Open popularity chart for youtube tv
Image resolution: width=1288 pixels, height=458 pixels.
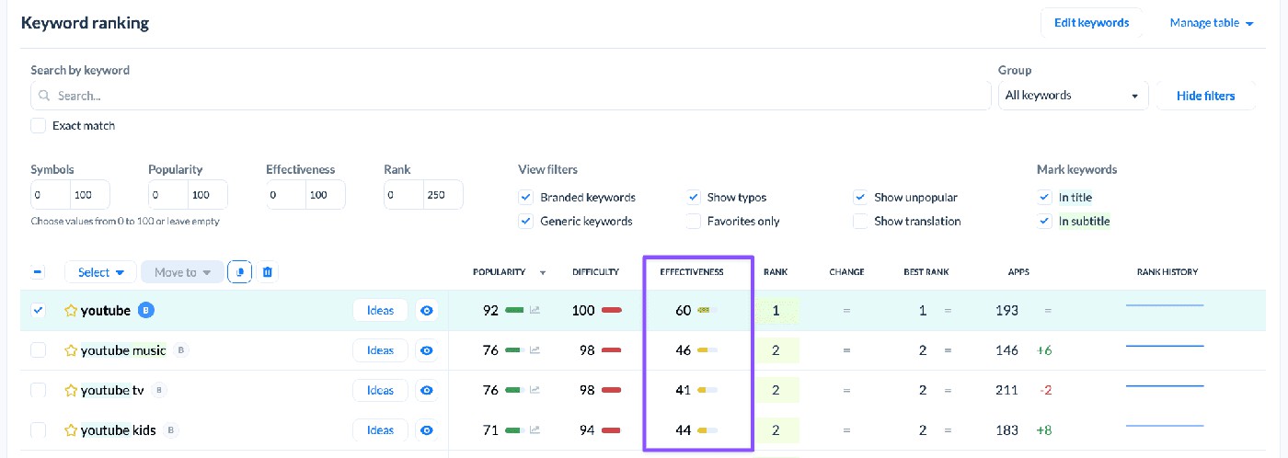535,390
